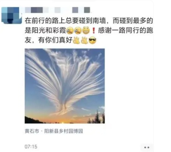Click the second OK hand emoji
Image resolution: width=171 pixels, height=152 pixels.
pyautogui.click(x=84, y=41)
